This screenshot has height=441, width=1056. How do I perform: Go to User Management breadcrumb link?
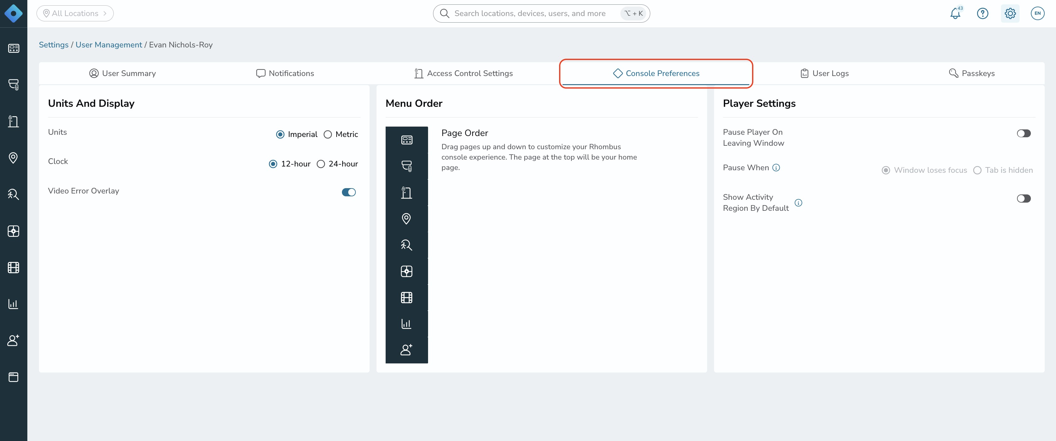pyautogui.click(x=109, y=45)
